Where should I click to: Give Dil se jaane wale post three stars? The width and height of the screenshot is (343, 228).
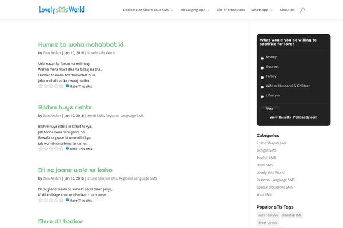[51, 200]
